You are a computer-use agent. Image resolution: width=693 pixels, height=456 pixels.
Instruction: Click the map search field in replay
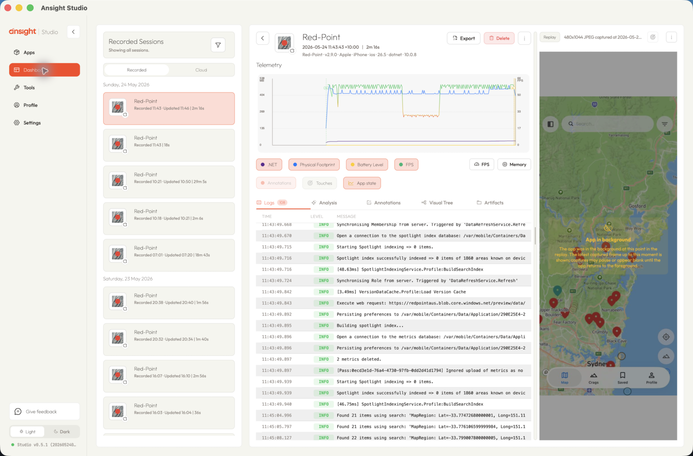tap(607, 124)
